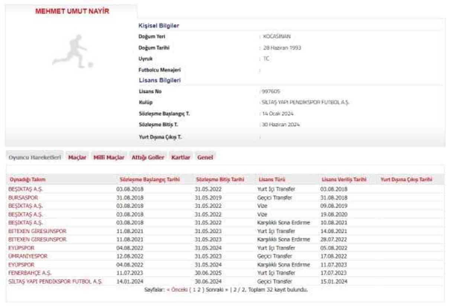This screenshot has height=306, width=463.
Task: Click the Oynadığı Takım column header
Action: pyautogui.click(x=28, y=180)
